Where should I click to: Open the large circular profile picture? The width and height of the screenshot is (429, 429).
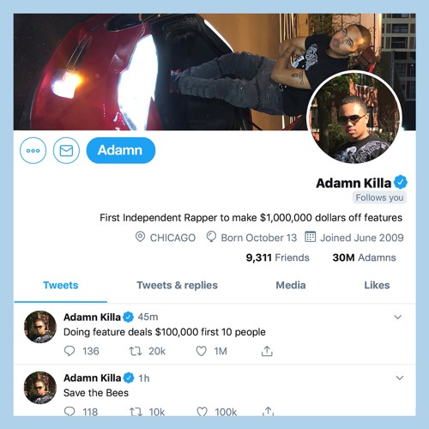pos(354,118)
